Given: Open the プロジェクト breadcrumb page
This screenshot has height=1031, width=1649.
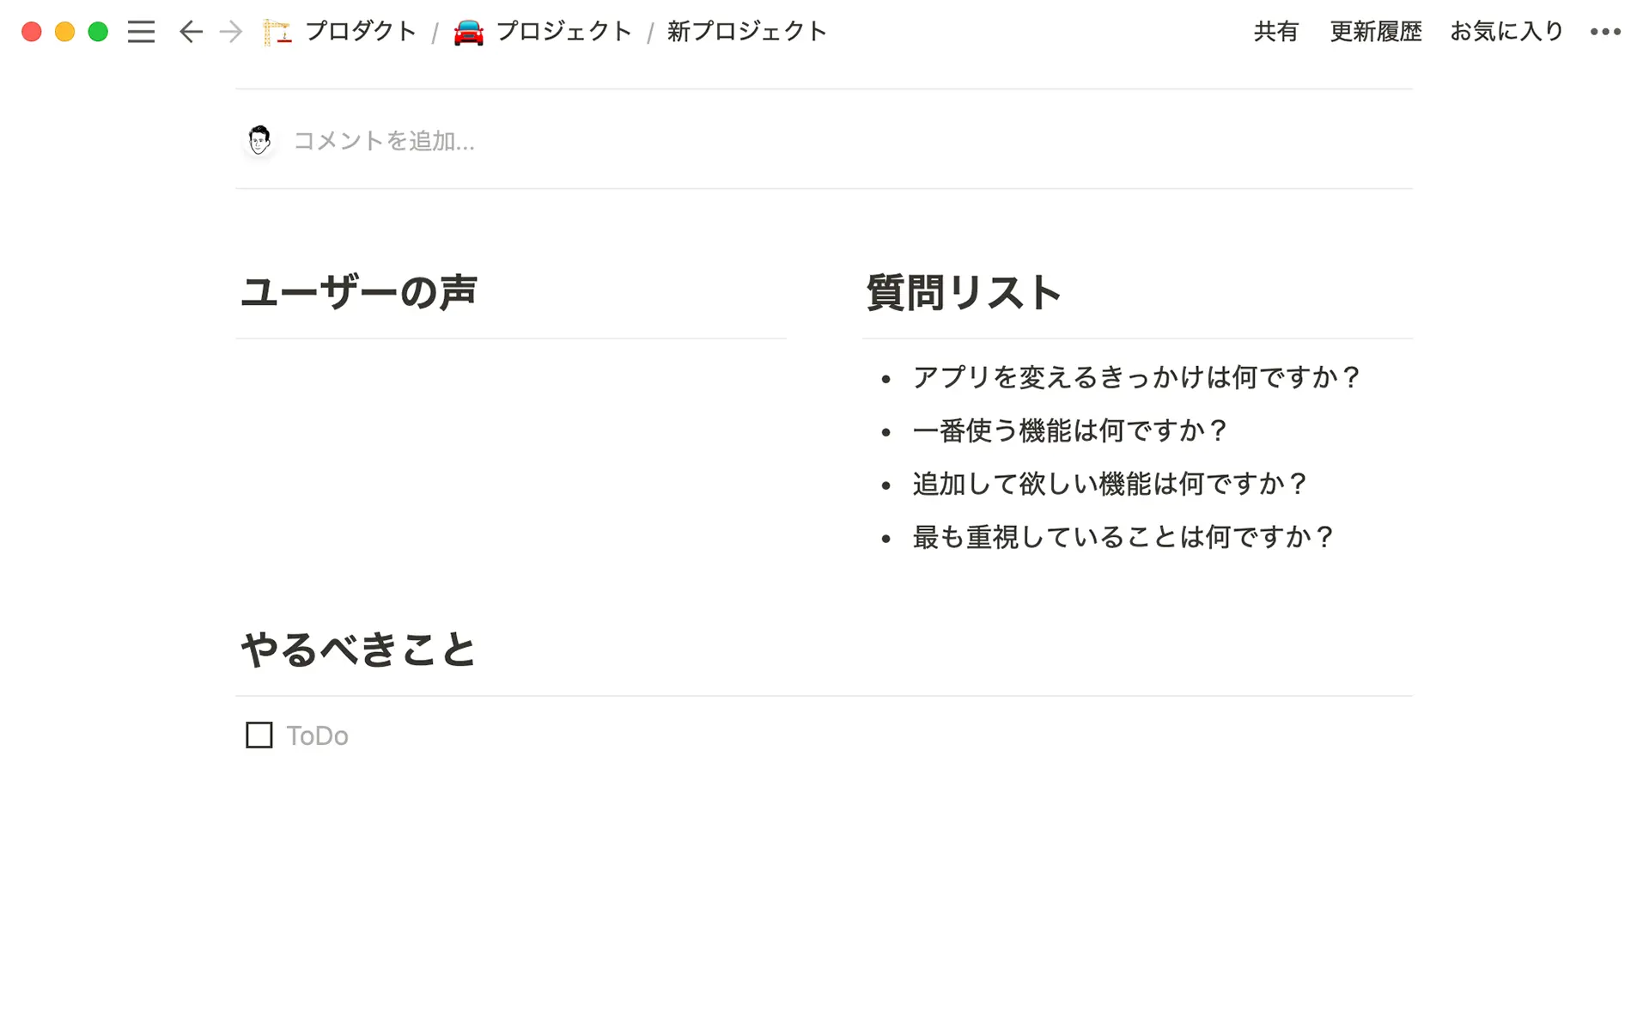Looking at the screenshot, I should click(x=563, y=31).
